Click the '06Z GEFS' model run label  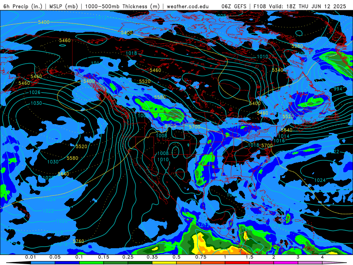tap(234, 6)
